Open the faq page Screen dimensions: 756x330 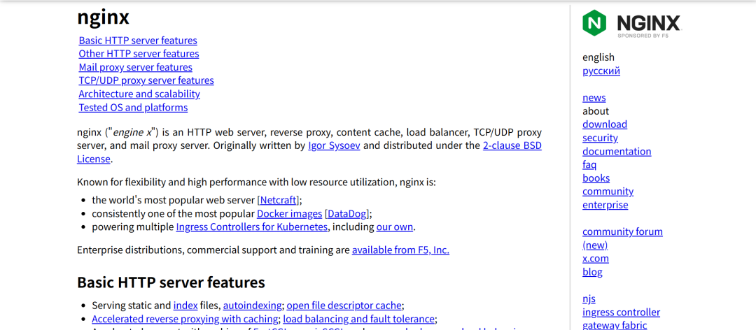(x=589, y=165)
